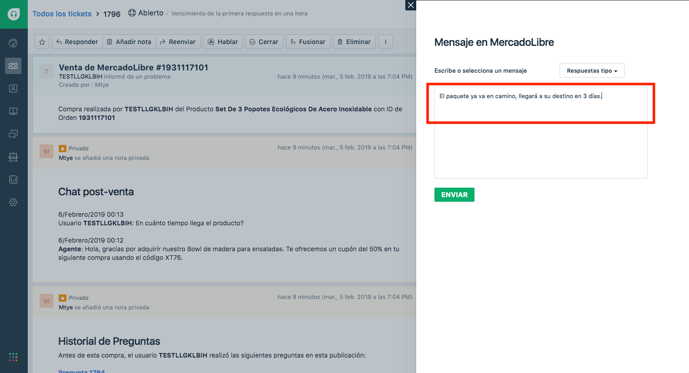This screenshot has width=689, height=373.
Task: Send the message with ENVIAR button
Action: pyautogui.click(x=454, y=194)
